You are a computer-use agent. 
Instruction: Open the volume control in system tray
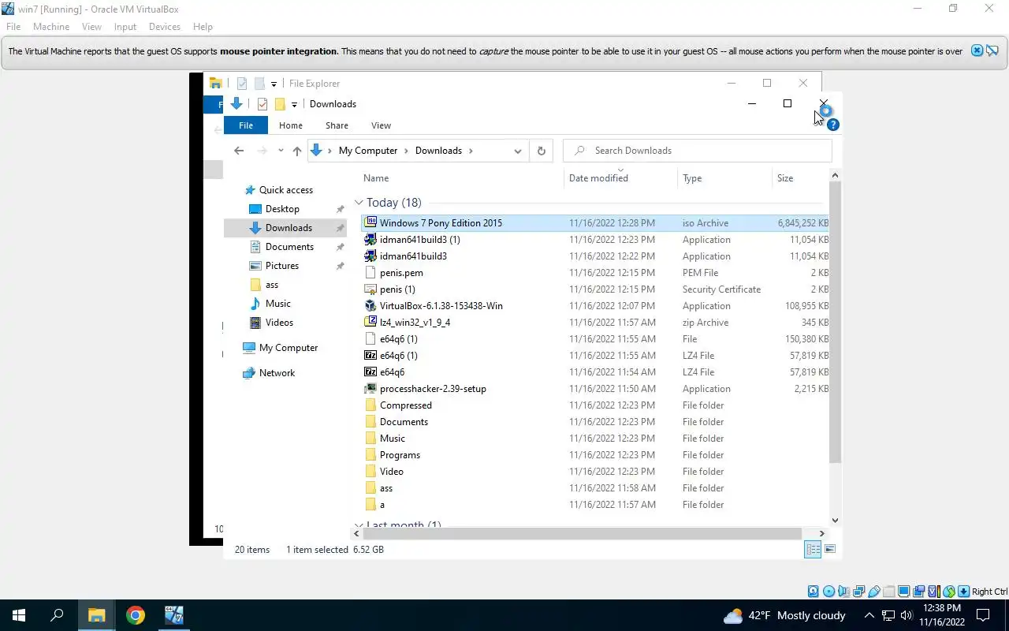click(907, 615)
